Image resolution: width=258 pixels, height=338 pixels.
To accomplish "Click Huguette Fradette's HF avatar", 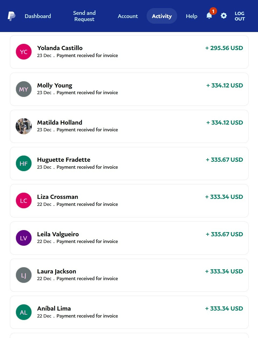I will (x=24, y=163).
